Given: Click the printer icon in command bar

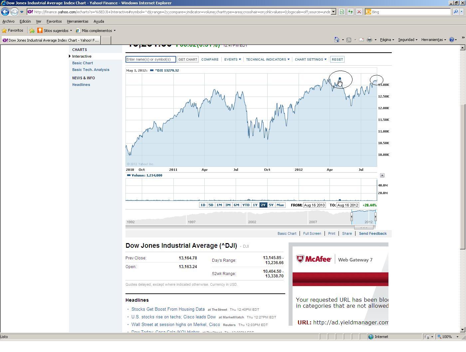Looking at the screenshot, I should [x=369, y=40].
